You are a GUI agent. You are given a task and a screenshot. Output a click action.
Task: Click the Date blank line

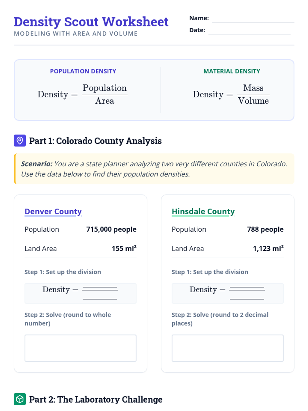point(249,31)
